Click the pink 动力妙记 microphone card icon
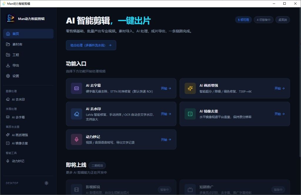The image size is (301, 195). pyautogui.click(x=76, y=139)
